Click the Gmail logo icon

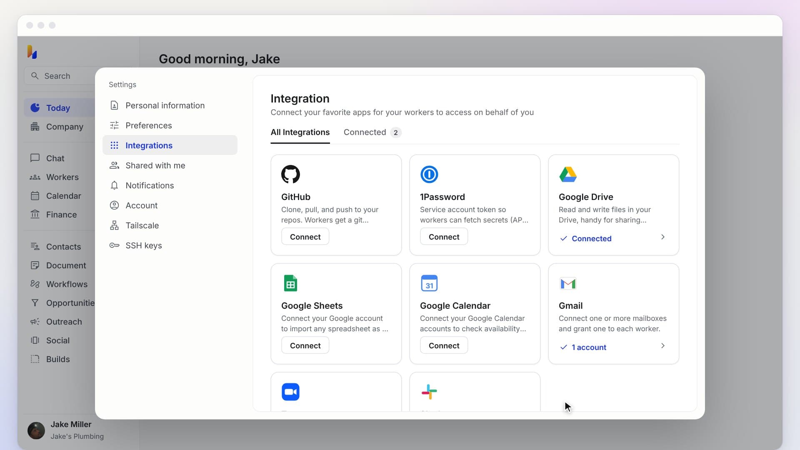click(568, 283)
